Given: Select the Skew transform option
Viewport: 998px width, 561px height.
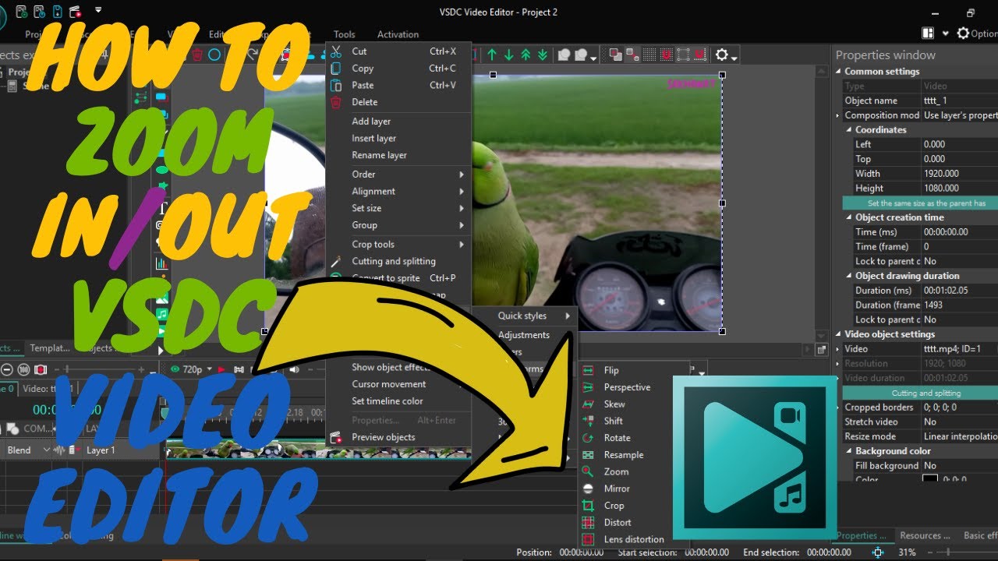Looking at the screenshot, I should (614, 404).
